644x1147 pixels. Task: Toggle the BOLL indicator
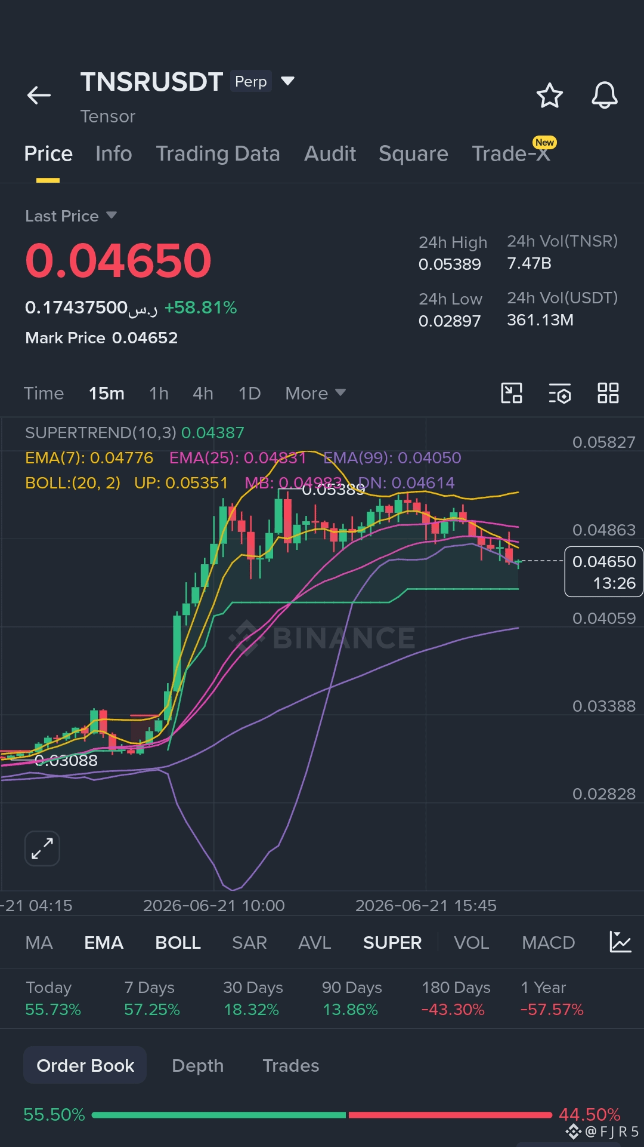tap(178, 942)
